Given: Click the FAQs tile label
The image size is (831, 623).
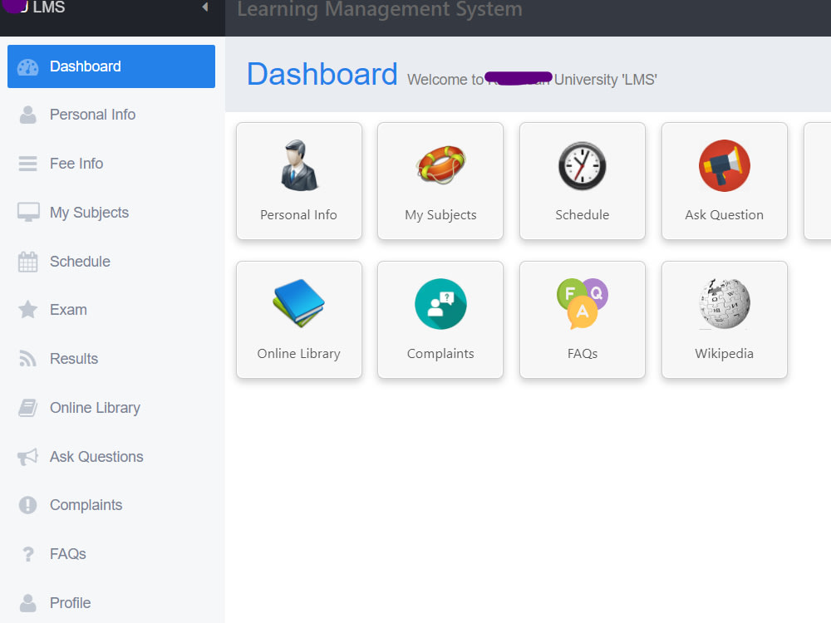Looking at the screenshot, I should click(582, 353).
